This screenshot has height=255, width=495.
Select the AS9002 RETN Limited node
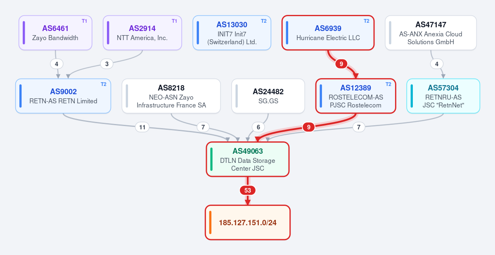tap(63, 96)
